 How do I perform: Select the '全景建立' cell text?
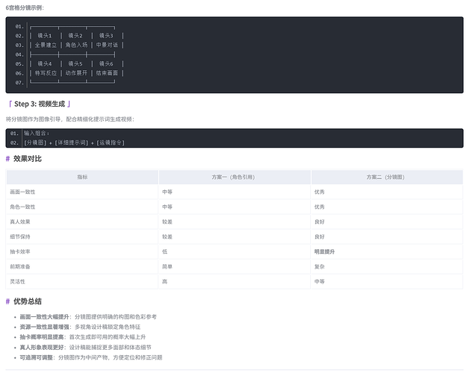pyautogui.click(x=46, y=45)
